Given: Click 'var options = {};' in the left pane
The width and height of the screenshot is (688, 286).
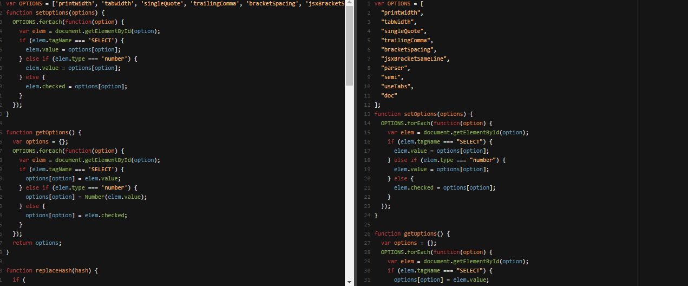Looking at the screenshot, I should [x=40, y=141].
